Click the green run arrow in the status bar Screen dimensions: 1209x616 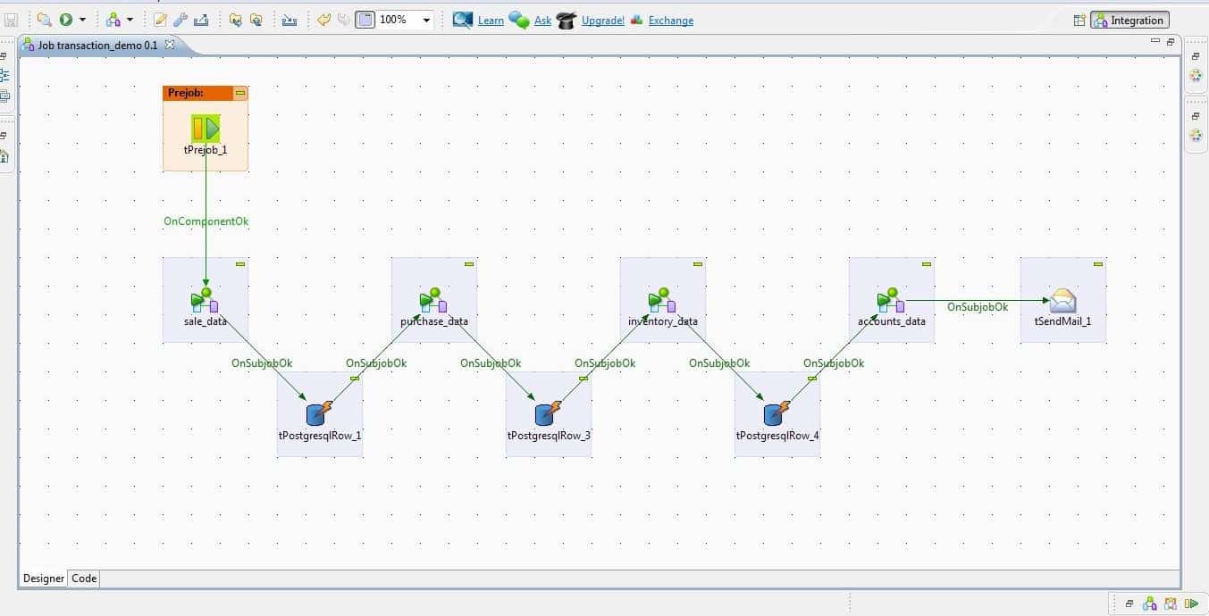(x=1194, y=604)
